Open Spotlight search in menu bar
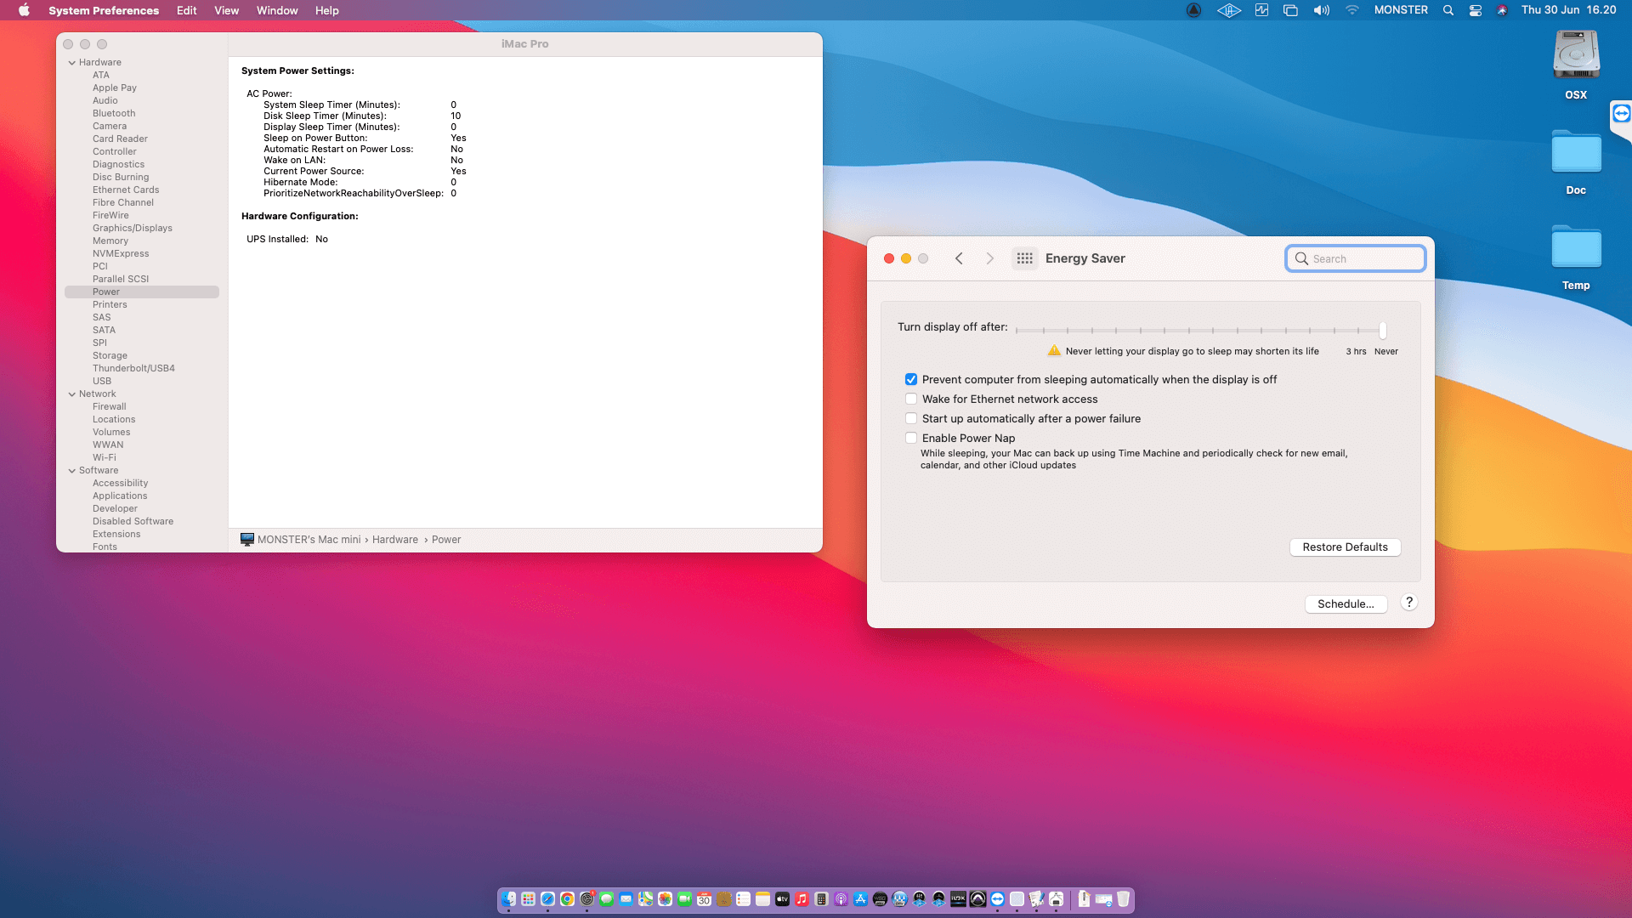The image size is (1632, 918). [x=1448, y=10]
